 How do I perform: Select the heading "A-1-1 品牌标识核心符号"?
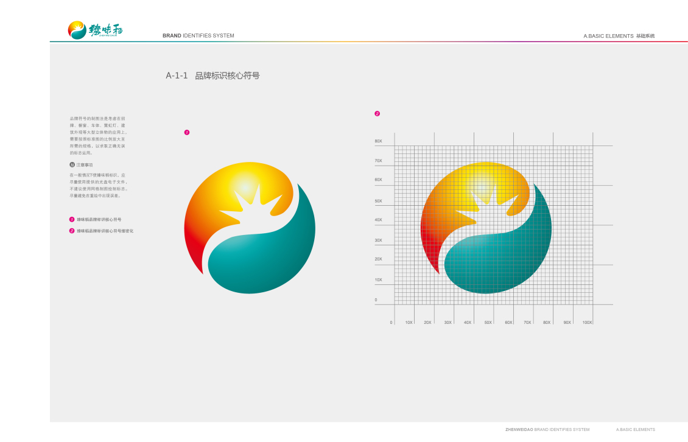click(x=213, y=75)
